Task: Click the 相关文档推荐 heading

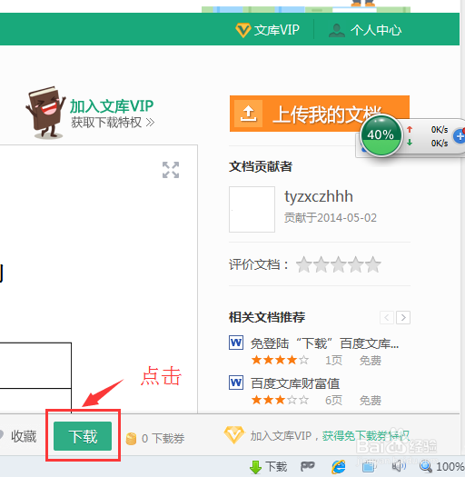Action: click(267, 317)
